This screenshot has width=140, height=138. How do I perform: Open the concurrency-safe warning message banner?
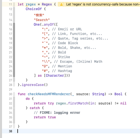102,4
